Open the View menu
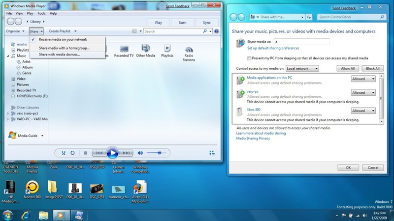This screenshot has height=221, width=394. [19, 13]
